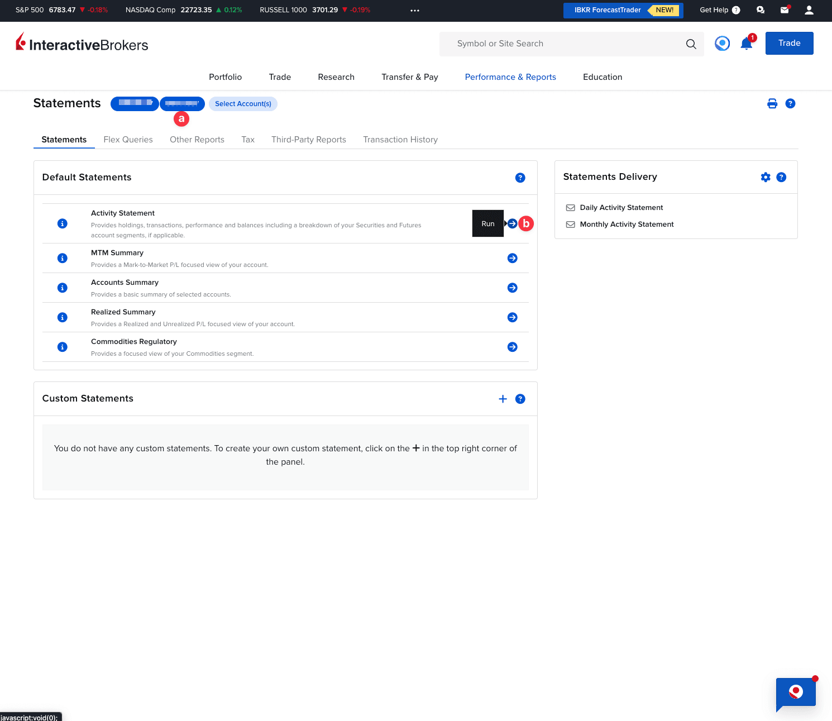The width and height of the screenshot is (832, 721).
Task: Open the notifications bell
Action: (x=746, y=43)
